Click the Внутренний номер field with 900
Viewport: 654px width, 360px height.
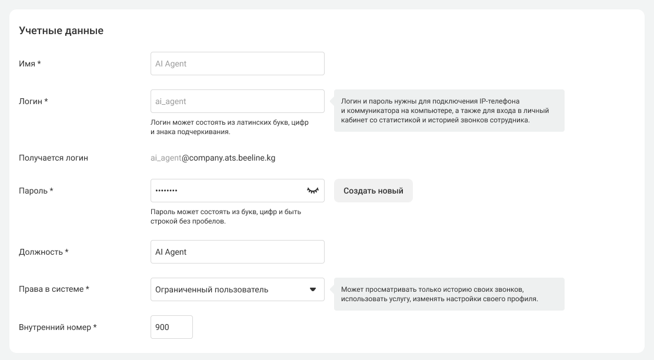pos(171,327)
